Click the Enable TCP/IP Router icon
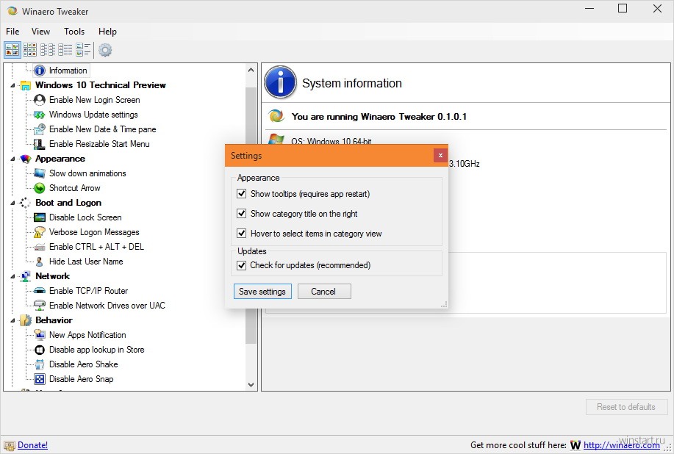 coord(40,291)
